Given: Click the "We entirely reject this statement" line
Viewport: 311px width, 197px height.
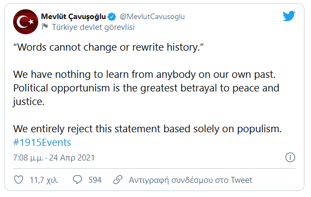Looking at the screenshot, I should tap(147, 129).
